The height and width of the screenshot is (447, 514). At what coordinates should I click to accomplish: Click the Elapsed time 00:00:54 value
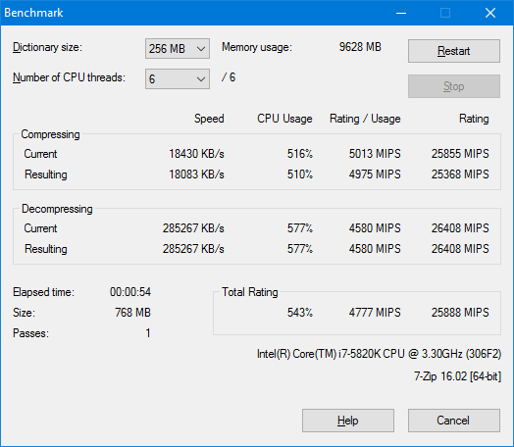[x=130, y=292]
